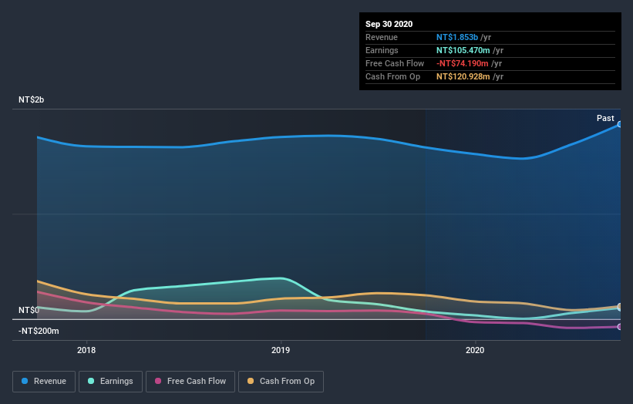Click the NT$1.853b revenue value

tap(457, 37)
